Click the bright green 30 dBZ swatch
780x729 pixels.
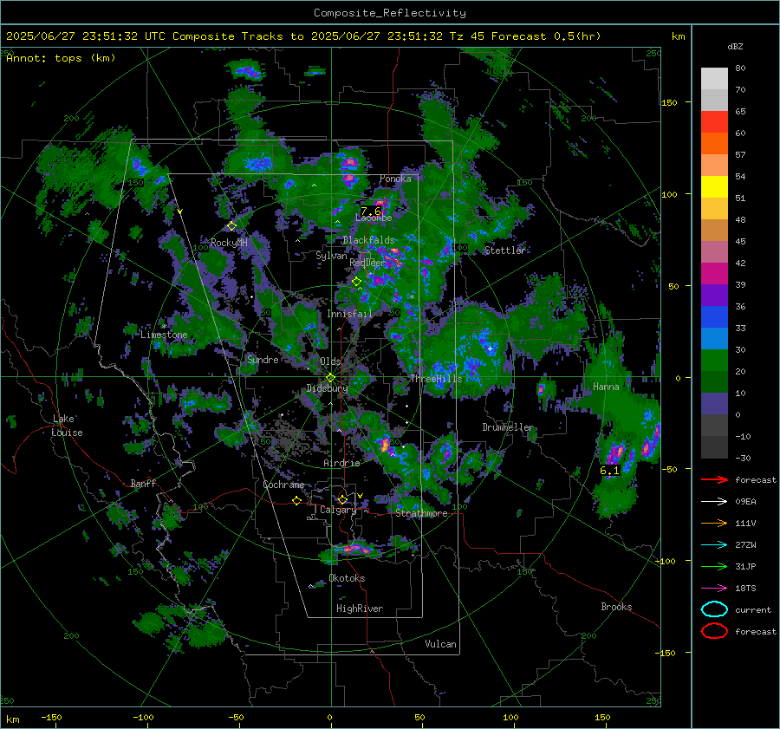point(714,361)
